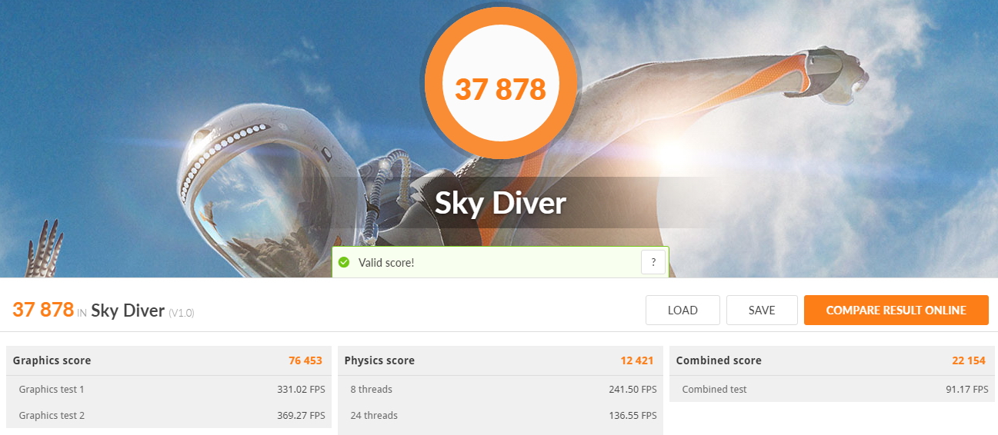Screen dimensions: 998x435
Task: Click the 369.27 FPS value
Action: click(301, 416)
